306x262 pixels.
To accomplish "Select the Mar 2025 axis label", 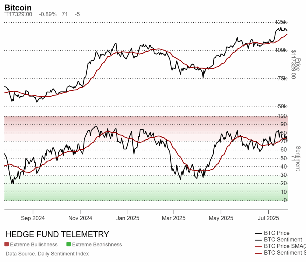I will pyautogui.click(x=174, y=218).
